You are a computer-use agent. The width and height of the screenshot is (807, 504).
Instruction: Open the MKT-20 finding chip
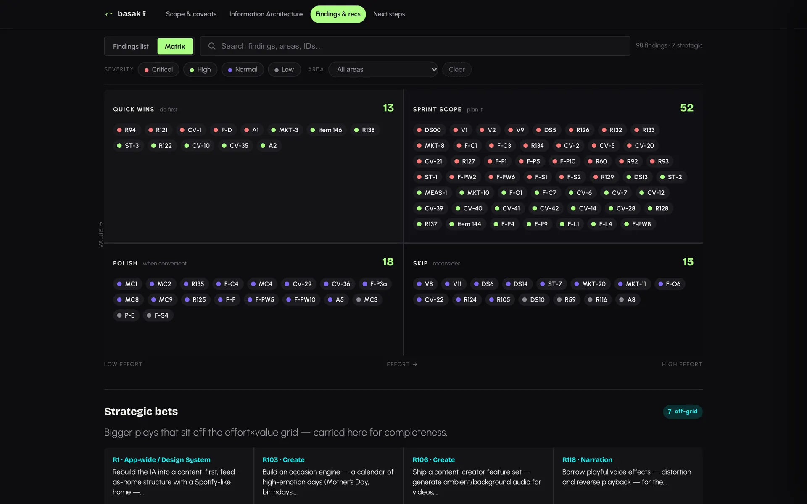pos(590,284)
